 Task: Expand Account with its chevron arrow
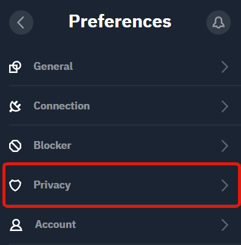(225, 225)
